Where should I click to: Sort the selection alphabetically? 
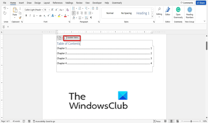(87, 17)
